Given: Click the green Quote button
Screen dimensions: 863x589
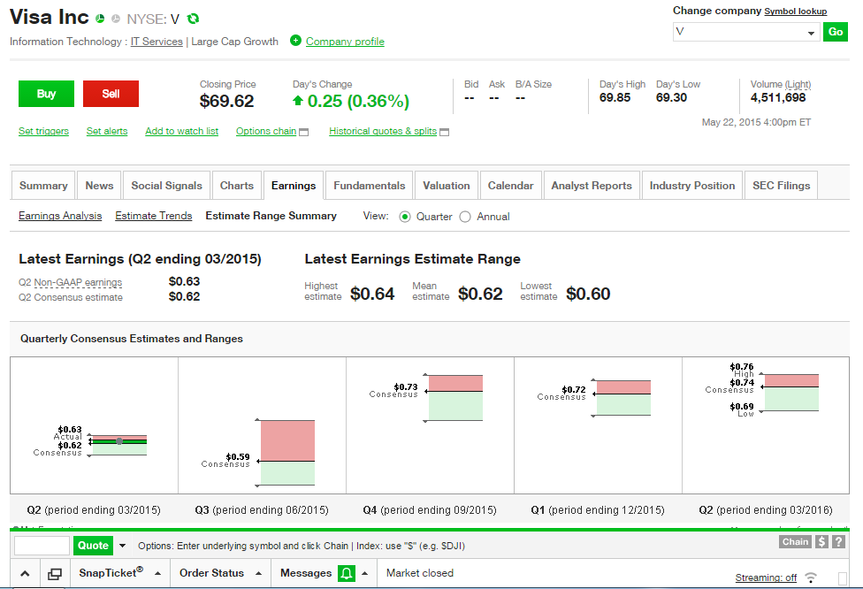Looking at the screenshot, I should tap(93, 546).
